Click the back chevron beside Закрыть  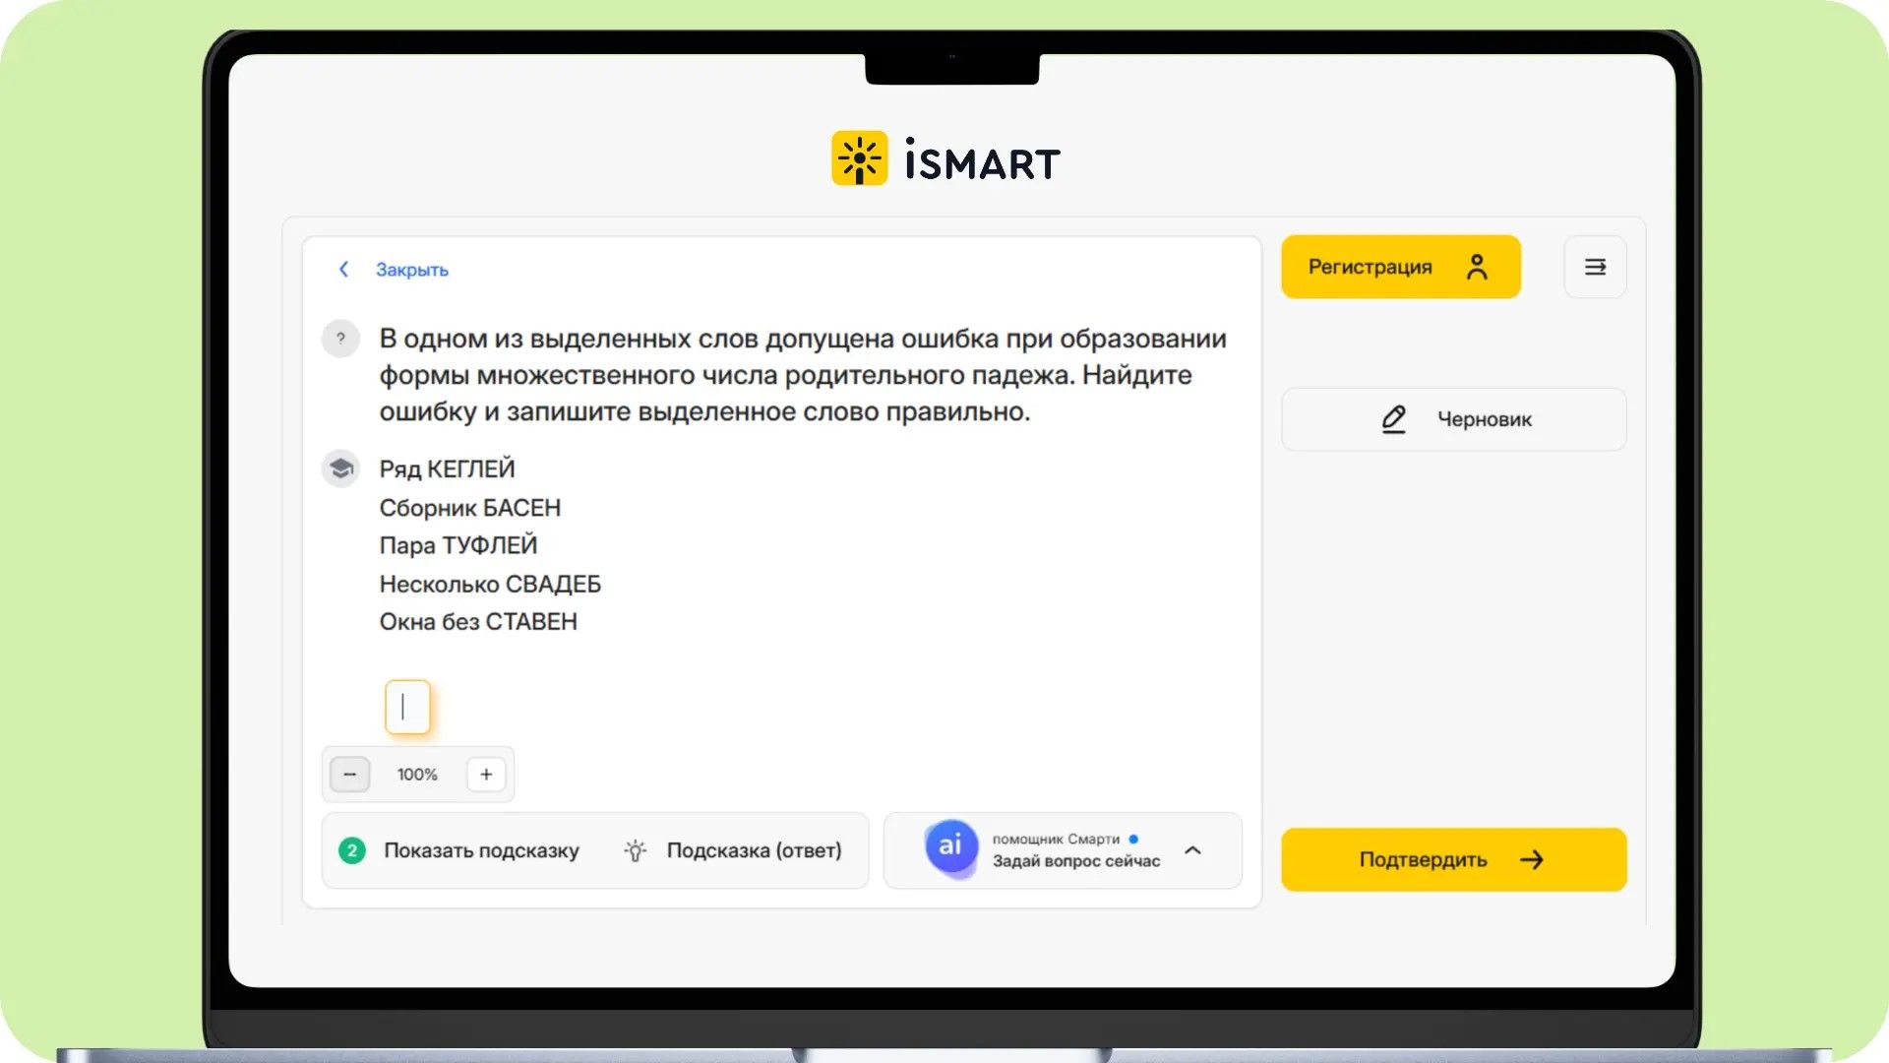tap(343, 269)
